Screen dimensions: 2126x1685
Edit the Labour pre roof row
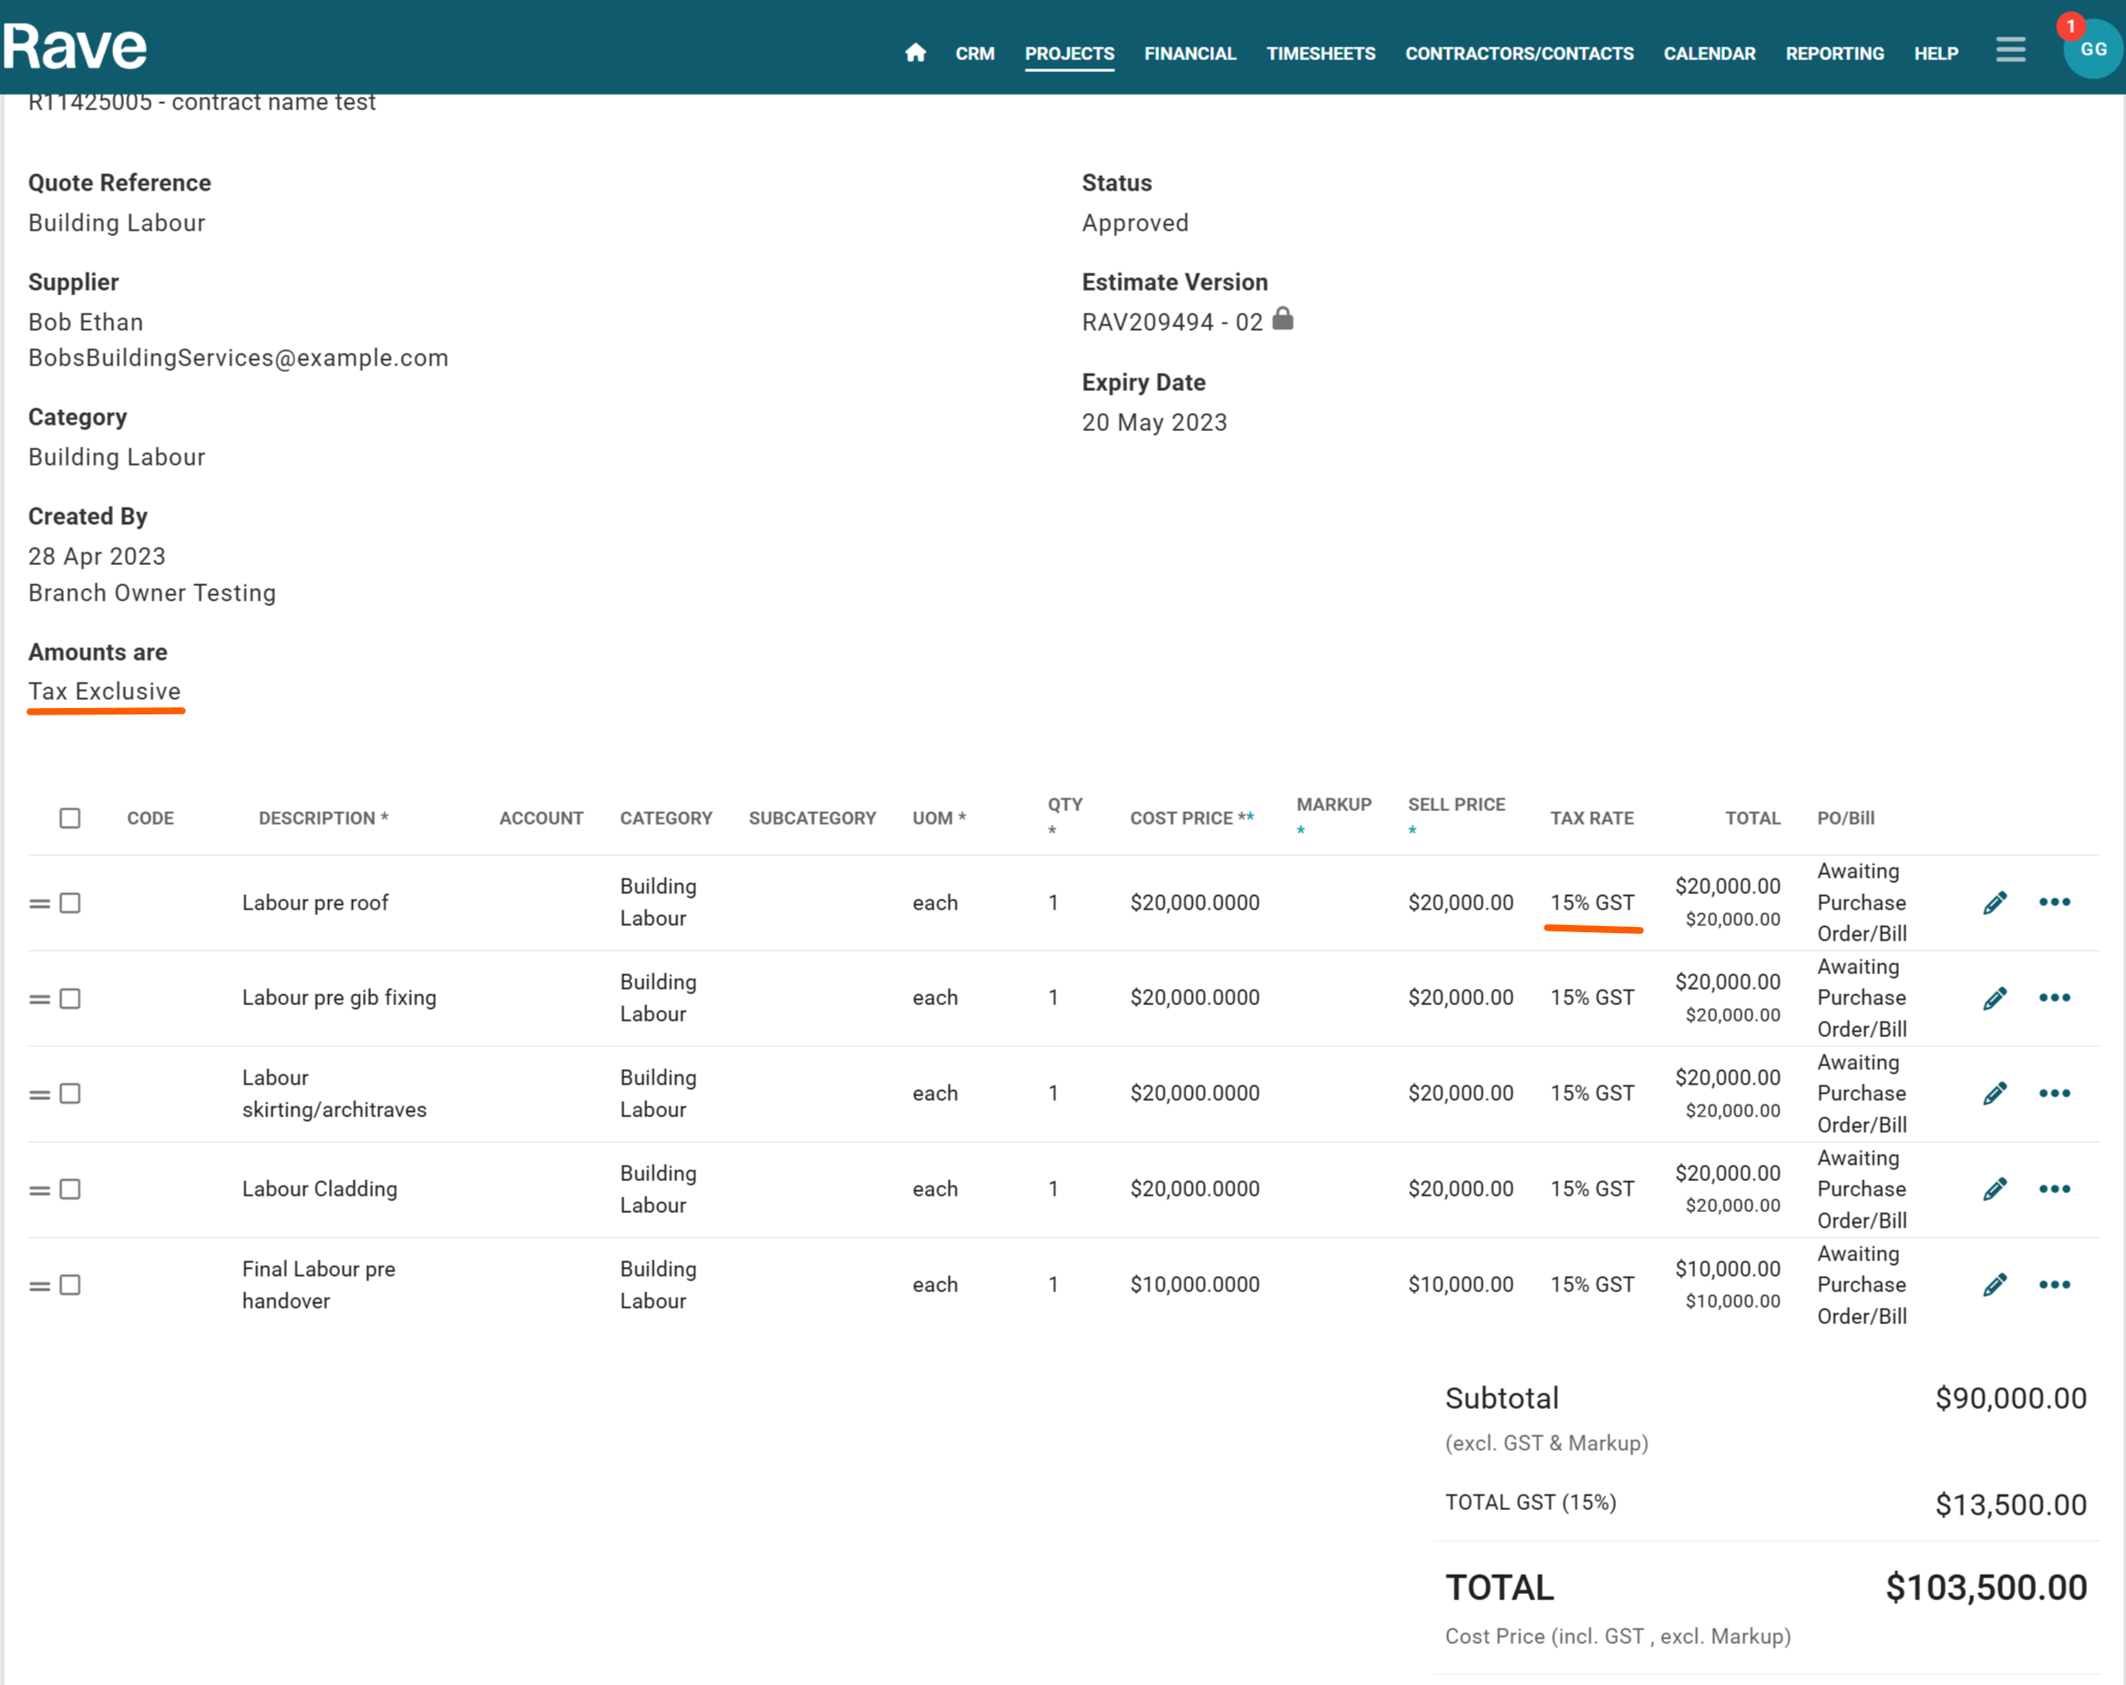coord(1995,902)
